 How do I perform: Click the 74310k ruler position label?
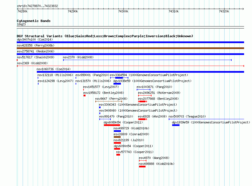point(174,11)
